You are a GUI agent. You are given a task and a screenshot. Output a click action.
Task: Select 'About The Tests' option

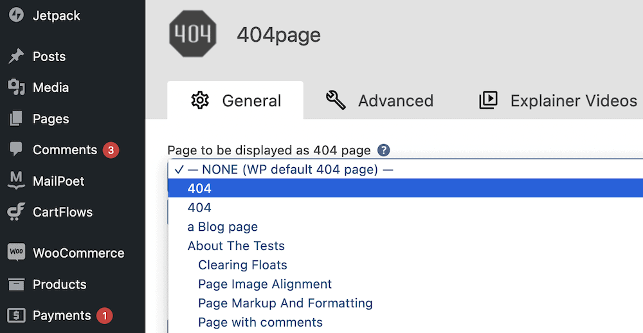(x=406, y=246)
